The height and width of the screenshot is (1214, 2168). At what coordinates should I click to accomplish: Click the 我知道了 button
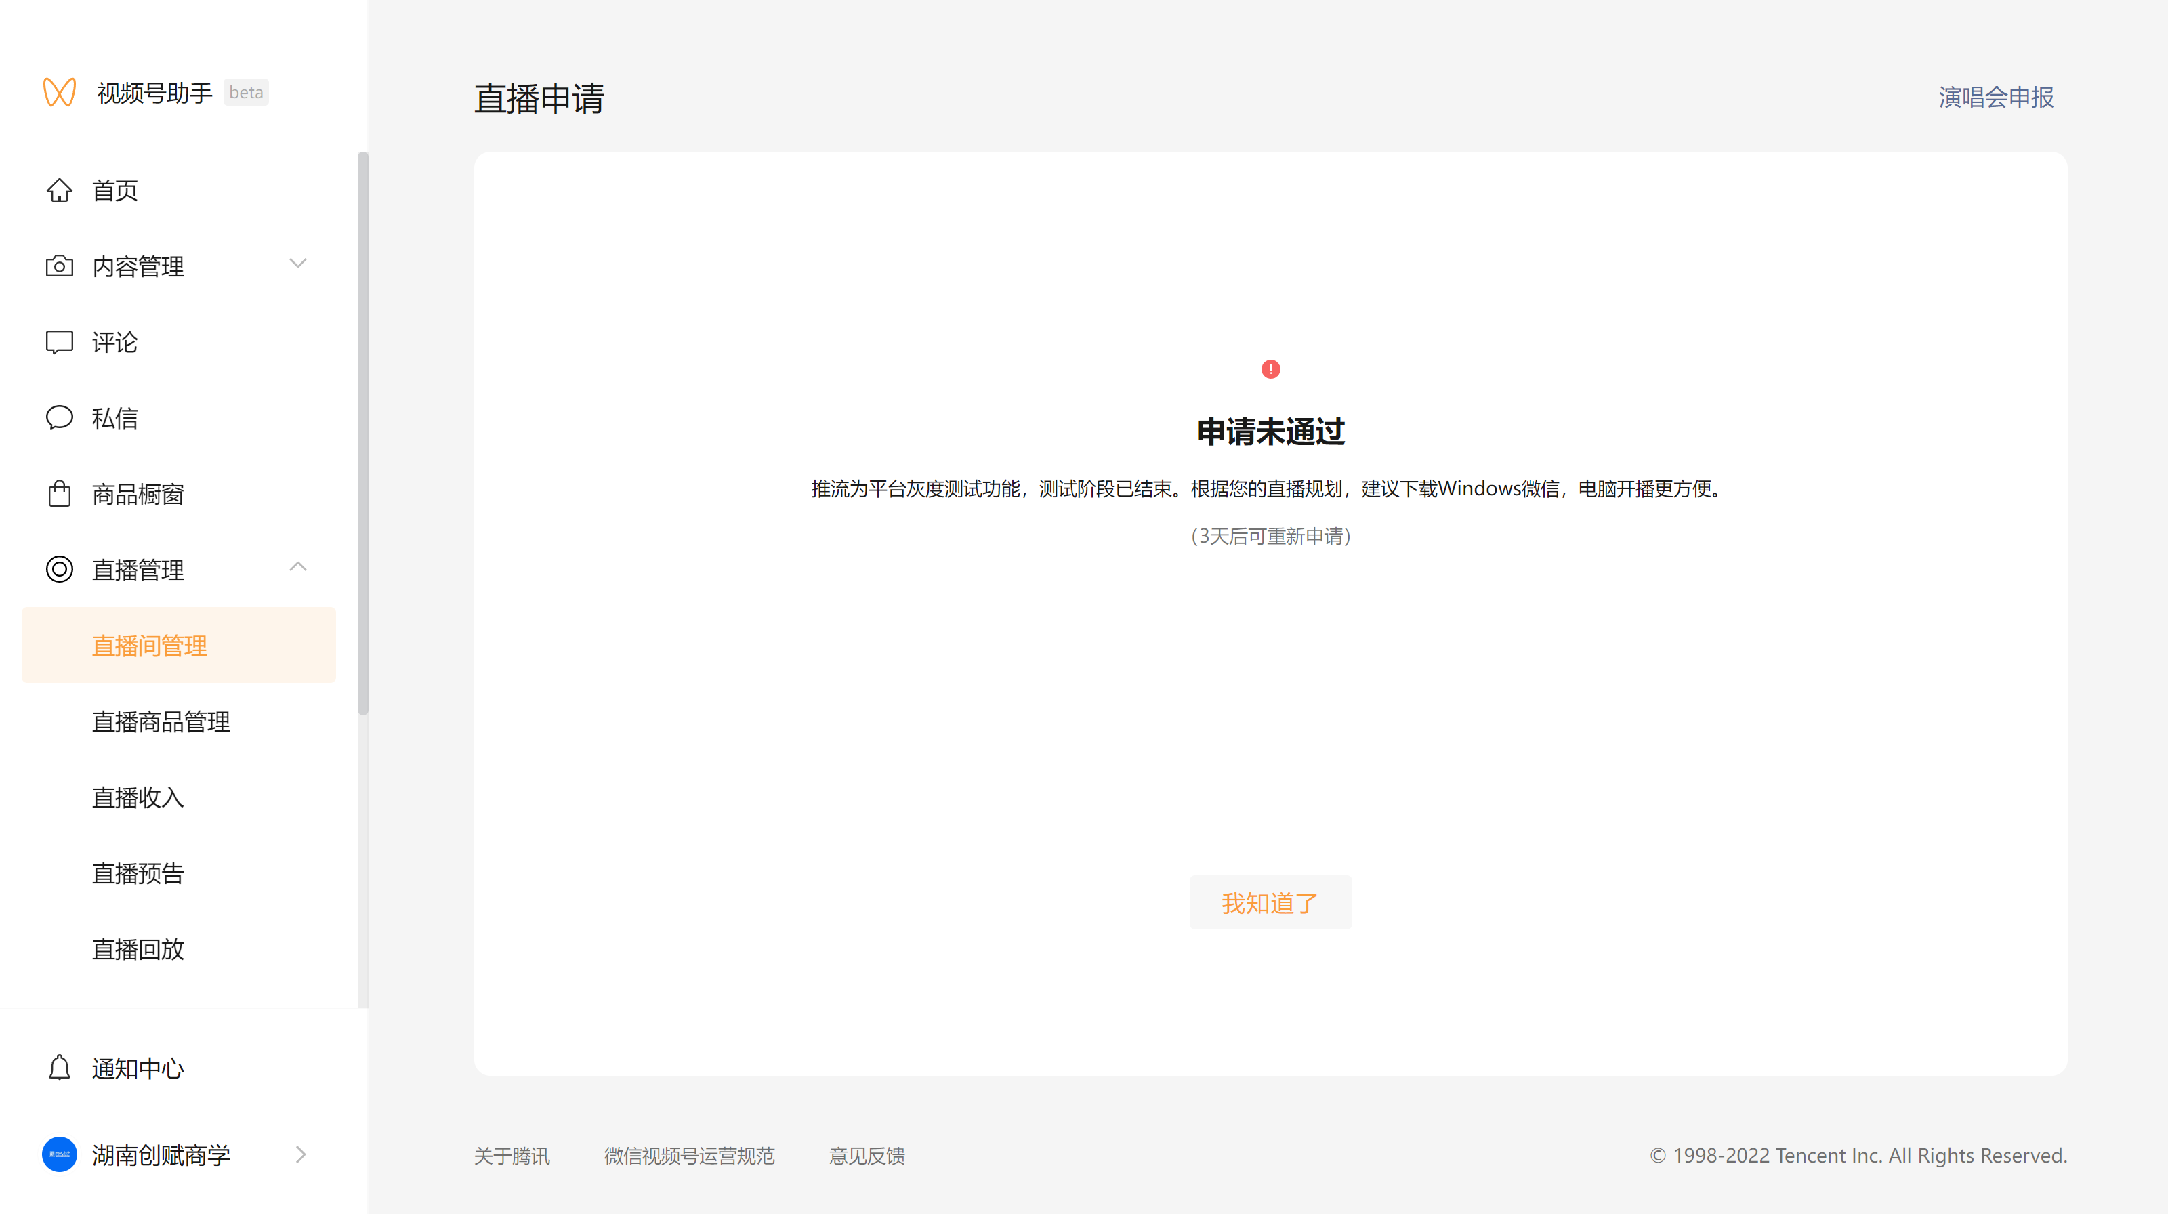[x=1271, y=903]
